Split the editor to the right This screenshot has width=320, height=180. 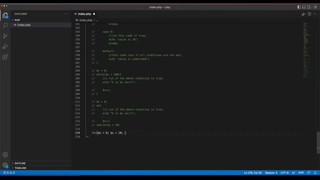309,14
